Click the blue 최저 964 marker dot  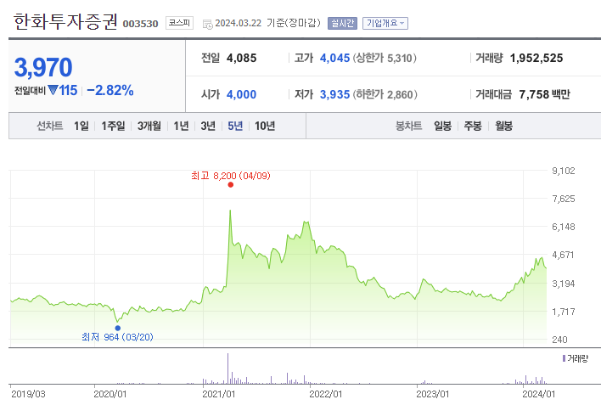pyautogui.click(x=118, y=328)
